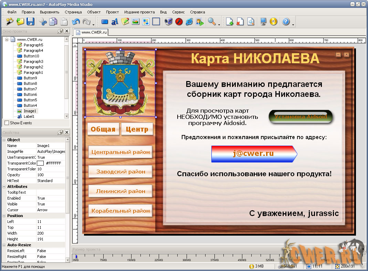Click the Build to CD disc icon

(273, 22)
